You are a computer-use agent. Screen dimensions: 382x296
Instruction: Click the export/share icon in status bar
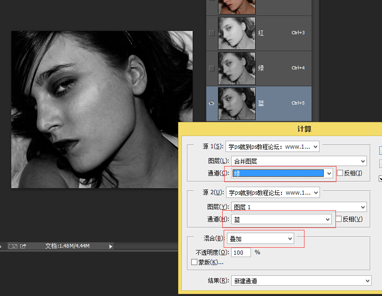23,245
